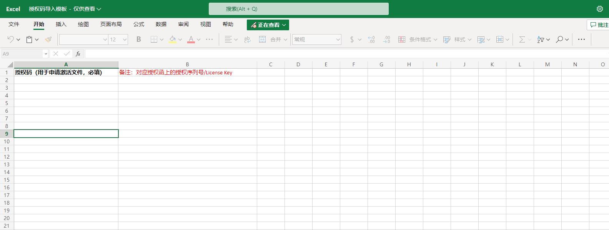Expand the font color palette arrow

click(x=198, y=39)
